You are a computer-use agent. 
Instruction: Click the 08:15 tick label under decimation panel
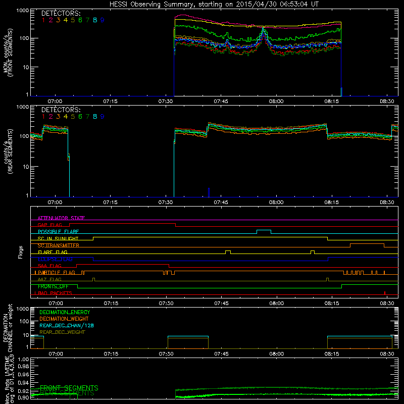[x=332, y=354]
